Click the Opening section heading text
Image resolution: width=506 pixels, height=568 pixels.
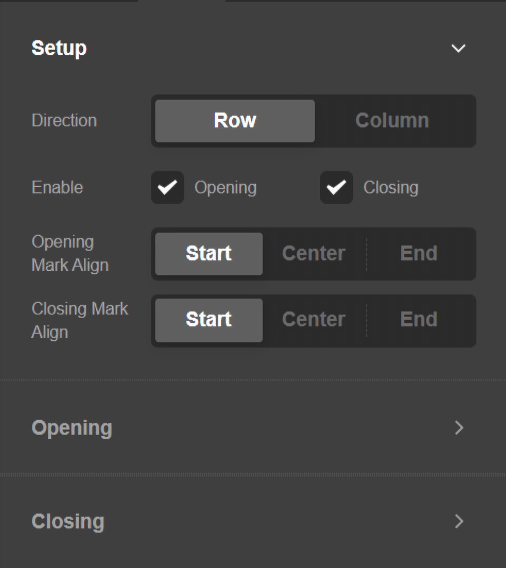tap(72, 427)
